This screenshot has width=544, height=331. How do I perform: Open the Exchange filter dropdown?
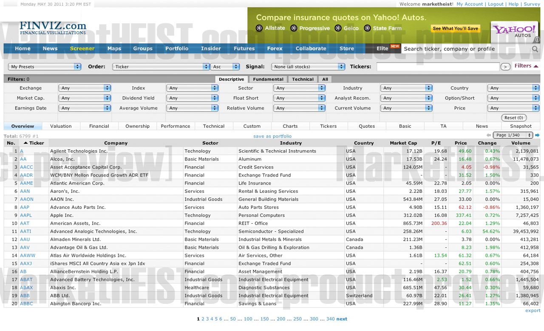tap(85, 88)
